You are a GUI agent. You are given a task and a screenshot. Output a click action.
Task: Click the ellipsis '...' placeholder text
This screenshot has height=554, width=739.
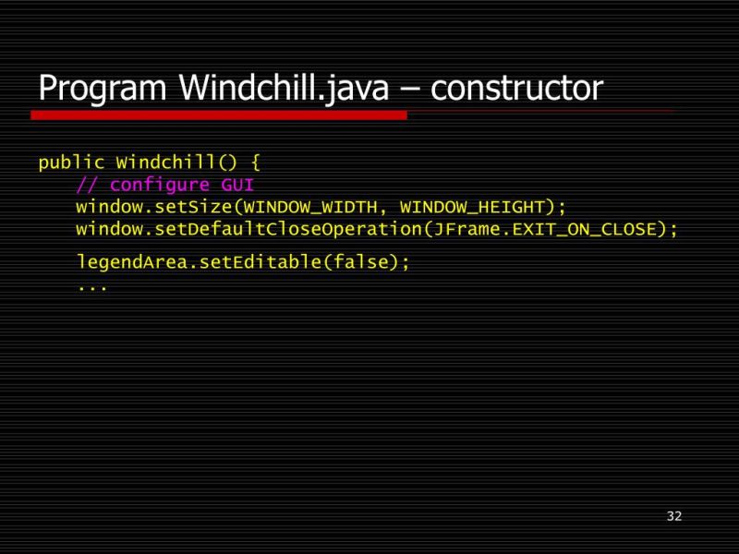pos(91,287)
